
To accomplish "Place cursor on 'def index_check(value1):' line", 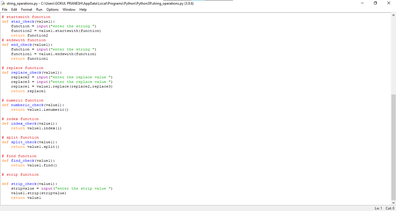I will pos(30,123).
